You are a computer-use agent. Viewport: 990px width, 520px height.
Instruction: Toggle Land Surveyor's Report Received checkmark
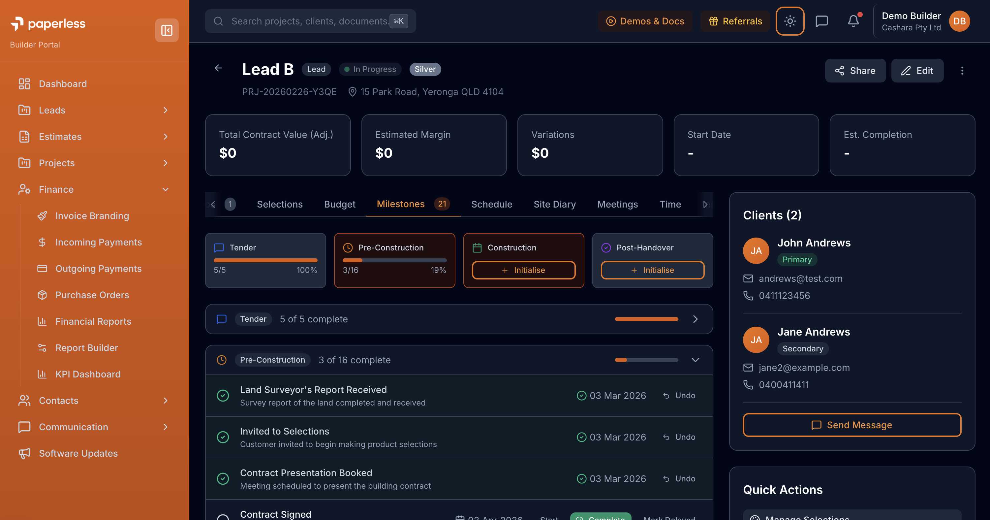[223, 395]
